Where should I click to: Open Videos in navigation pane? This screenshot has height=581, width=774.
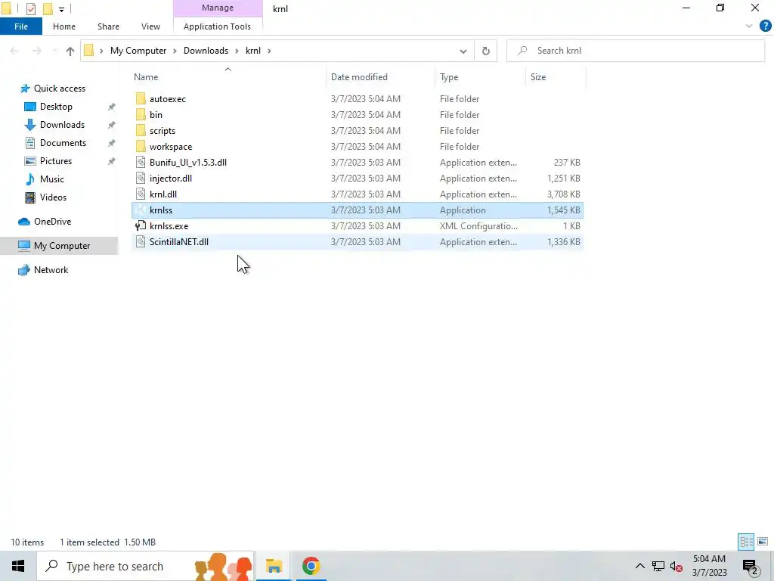coord(53,197)
